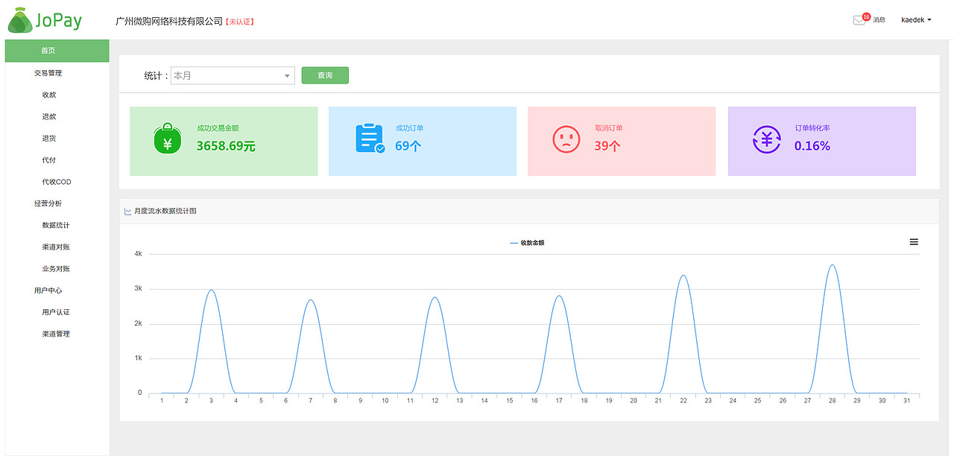The height and width of the screenshot is (456, 954).
Task: Click the purple yen conversion rate icon
Action: (766, 139)
